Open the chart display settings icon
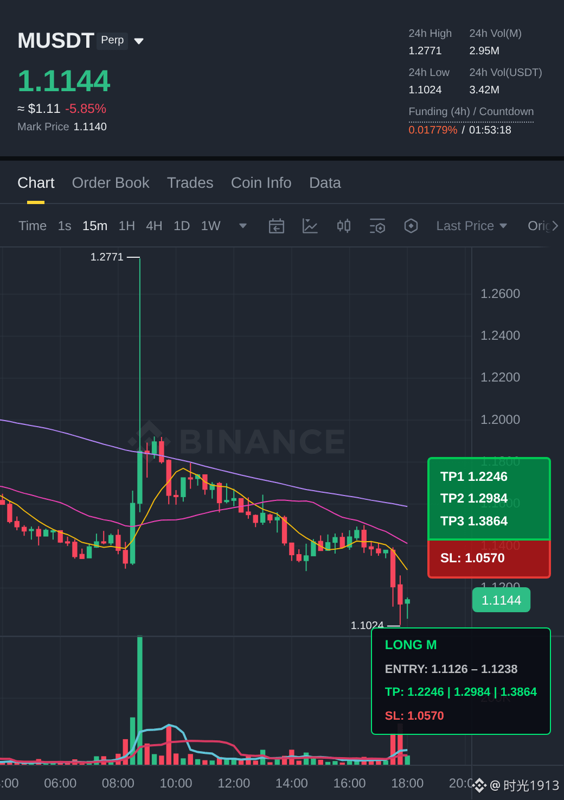Viewport: 564px width, 800px height. point(377,226)
